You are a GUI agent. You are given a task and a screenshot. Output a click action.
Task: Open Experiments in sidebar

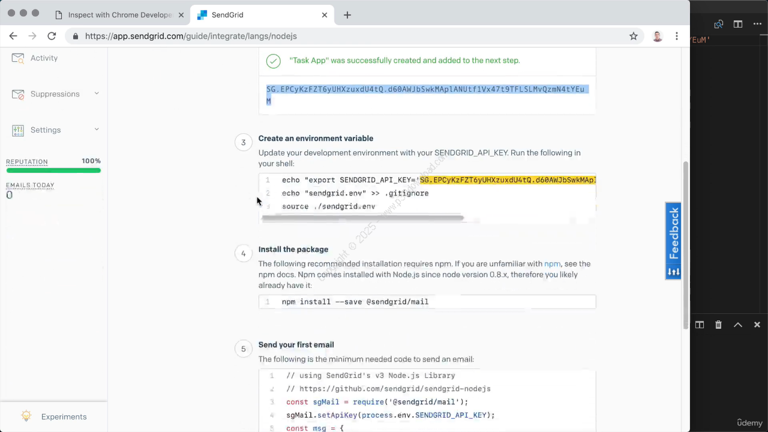[64, 417]
